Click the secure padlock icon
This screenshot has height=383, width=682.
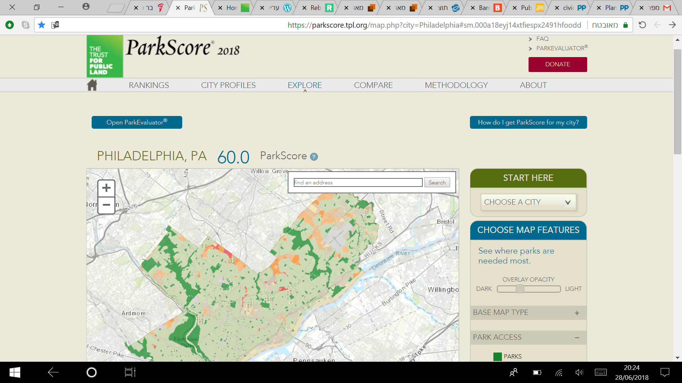[626, 25]
